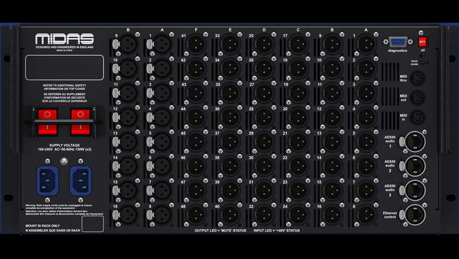Viewport: 459px width, 259px height.
Task: Select the MIDI thru DIN socket
Action: click(417, 79)
